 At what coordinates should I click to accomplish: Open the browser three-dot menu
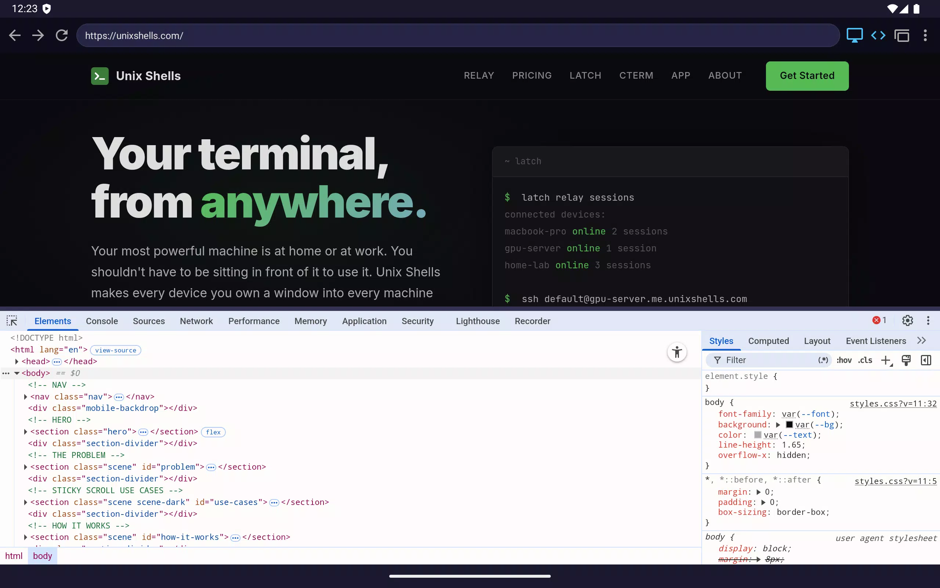click(x=925, y=35)
